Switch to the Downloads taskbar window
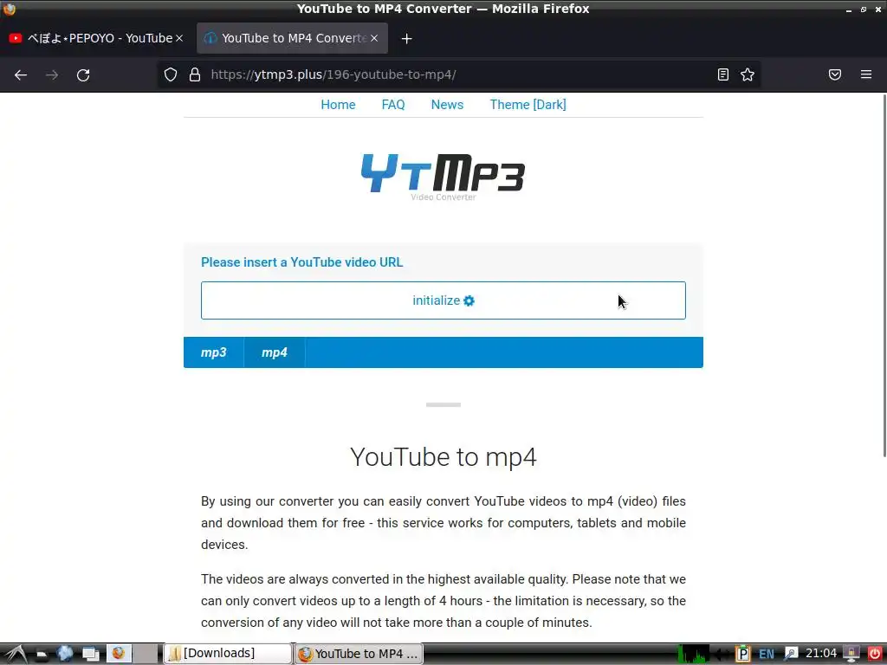 pos(228,654)
